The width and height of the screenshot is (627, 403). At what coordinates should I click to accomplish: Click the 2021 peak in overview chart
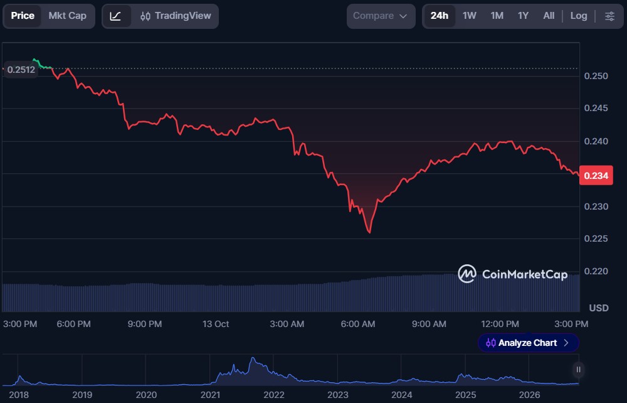[253, 358]
